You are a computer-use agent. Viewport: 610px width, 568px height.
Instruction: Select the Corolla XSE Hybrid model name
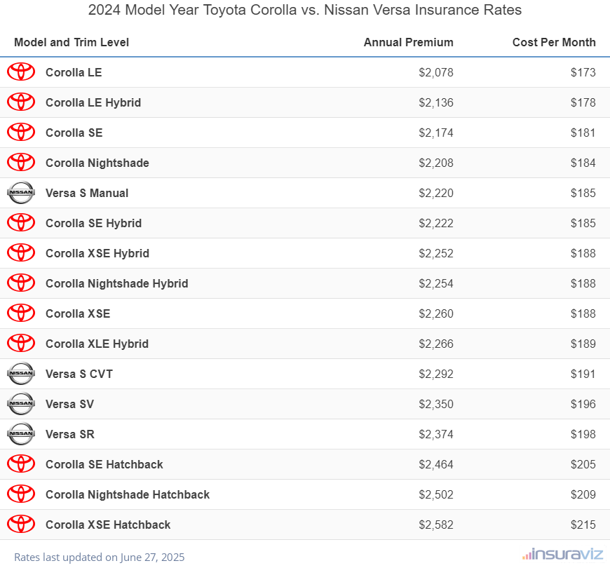coord(97,253)
